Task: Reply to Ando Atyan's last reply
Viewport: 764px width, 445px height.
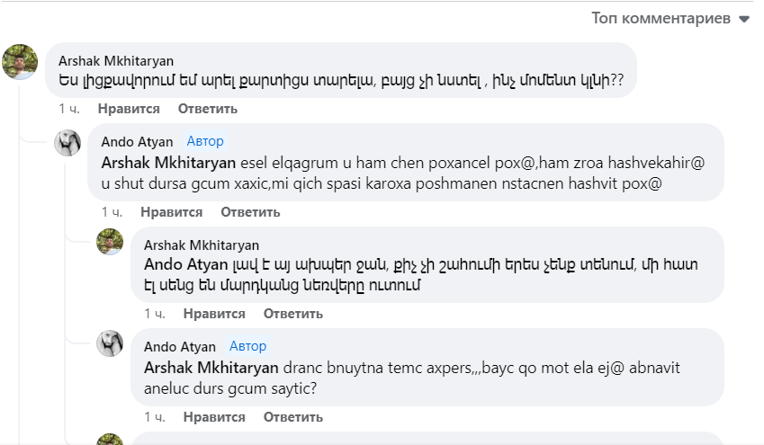Action: [x=293, y=417]
